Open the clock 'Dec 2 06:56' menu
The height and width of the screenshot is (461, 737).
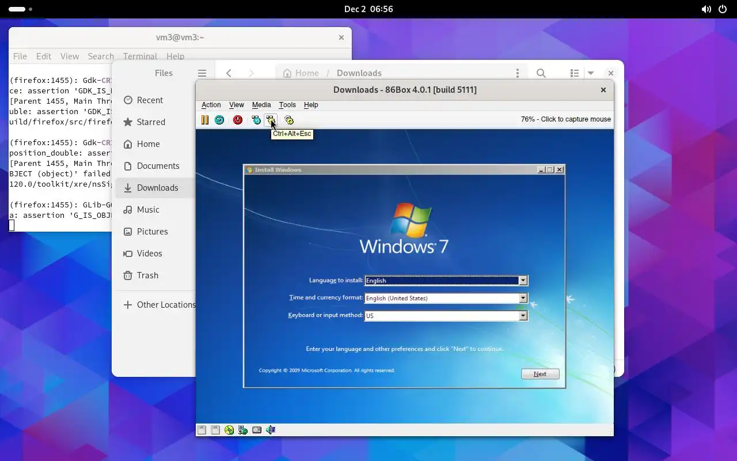[x=368, y=9]
